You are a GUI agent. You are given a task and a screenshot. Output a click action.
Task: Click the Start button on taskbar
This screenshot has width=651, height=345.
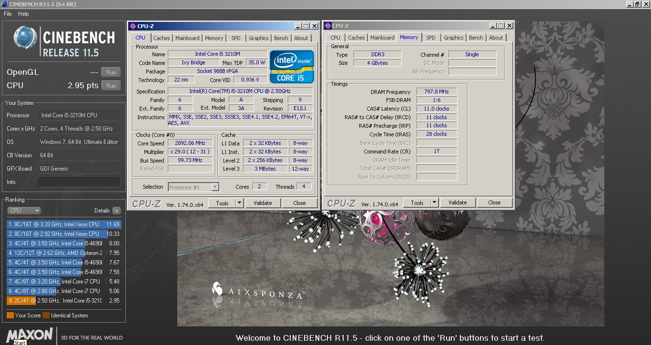[20, 343]
